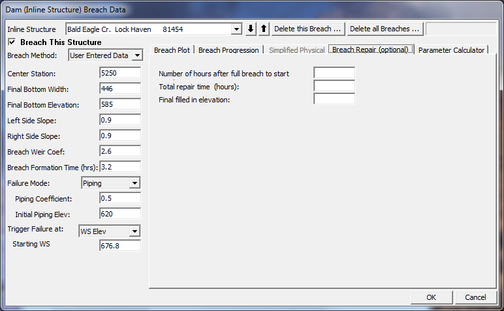Screen dimensions: 504x311
Task: Click the Starting WS value field
Action: point(120,246)
